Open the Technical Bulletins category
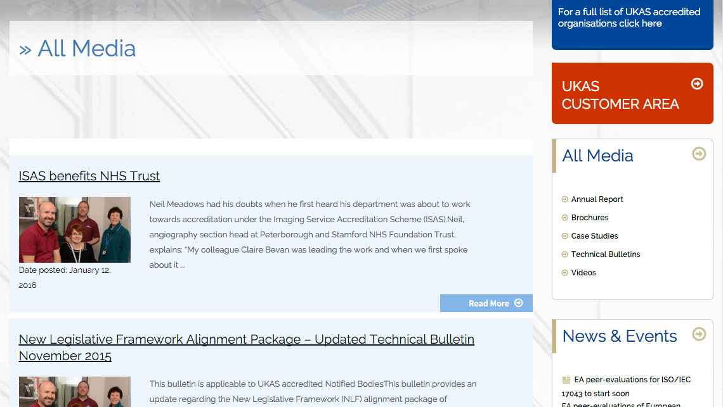The width and height of the screenshot is (723, 407). click(606, 254)
